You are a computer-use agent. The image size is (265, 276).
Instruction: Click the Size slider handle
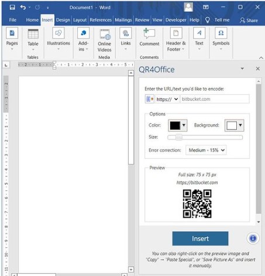click(179, 137)
